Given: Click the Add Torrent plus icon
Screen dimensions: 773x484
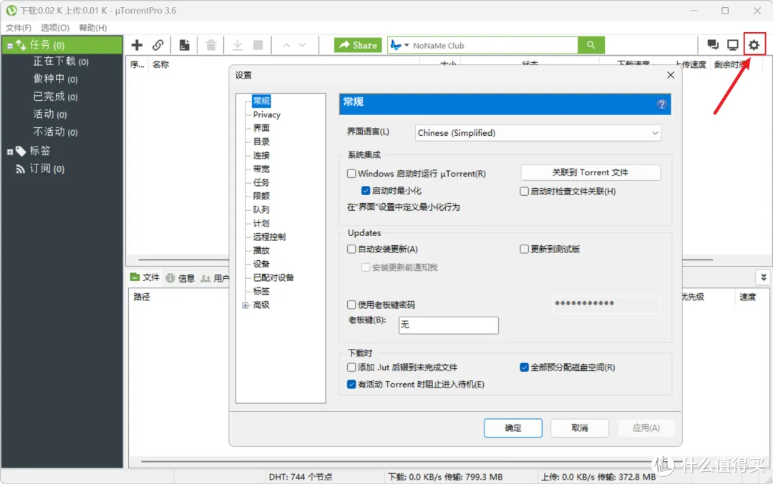Looking at the screenshot, I should (137, 45).
